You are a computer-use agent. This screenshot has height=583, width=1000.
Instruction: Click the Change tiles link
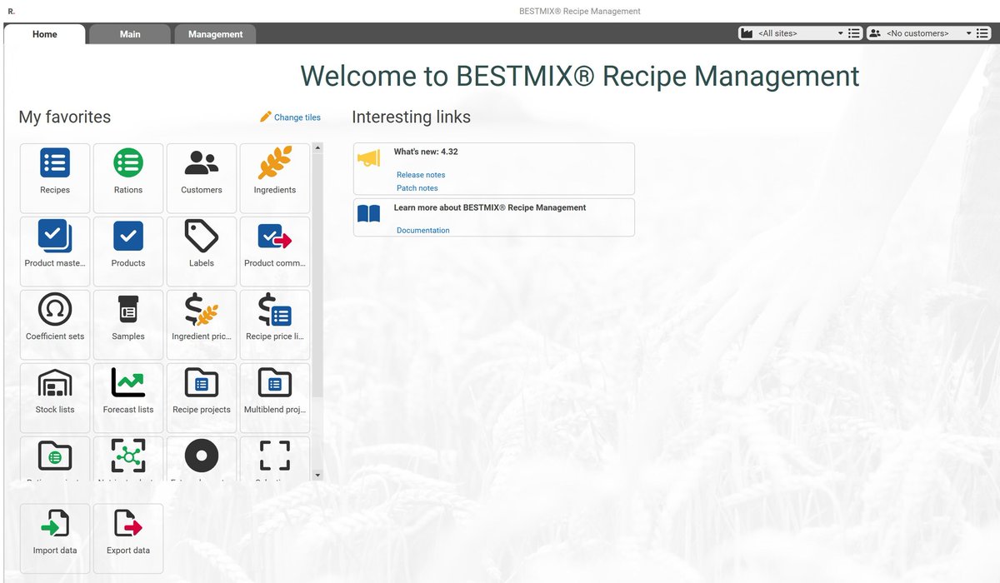[297, 117]
